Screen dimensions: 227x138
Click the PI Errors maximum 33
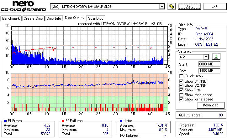(x=48, y=130)
